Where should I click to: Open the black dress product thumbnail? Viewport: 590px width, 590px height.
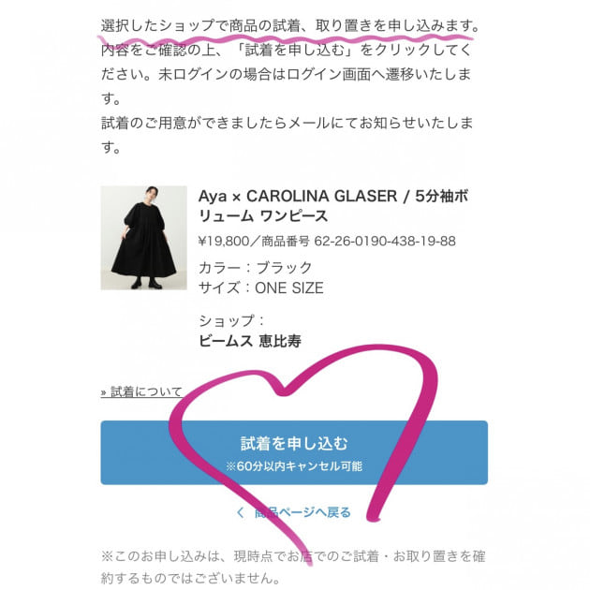(143, 238)
